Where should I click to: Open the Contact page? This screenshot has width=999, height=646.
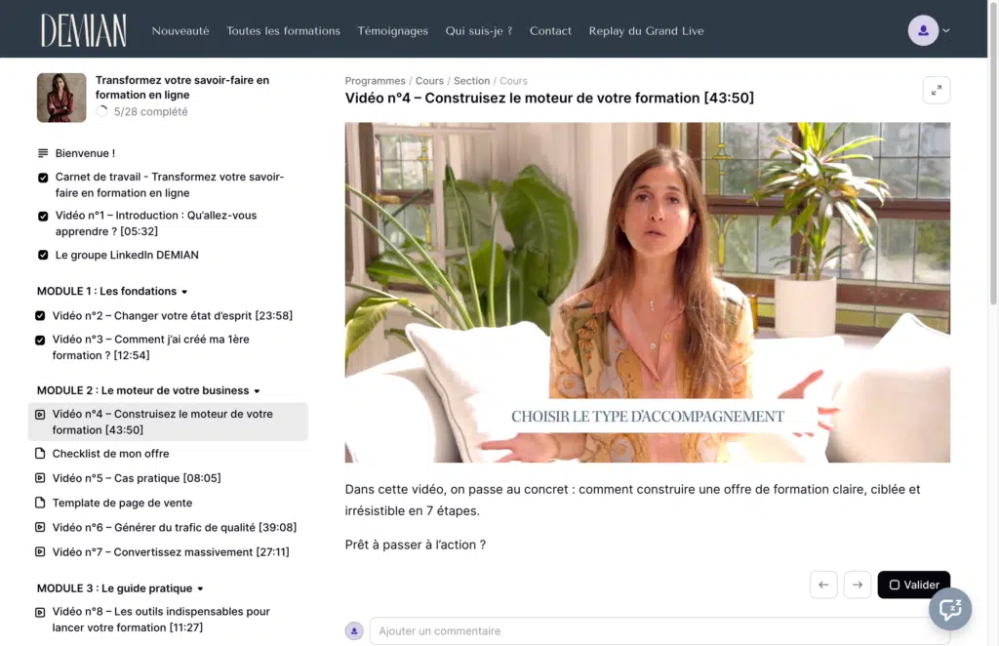point(550,30)
